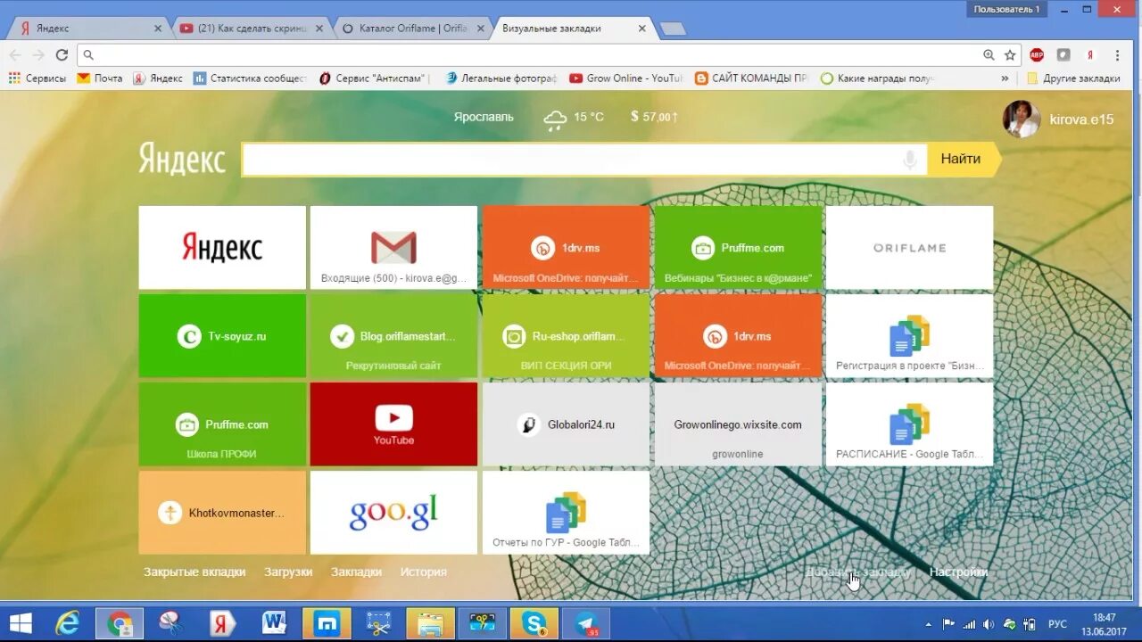Open the volume icon in system tray
This screenshot has height=642, width=1142.
pos(989,624)
